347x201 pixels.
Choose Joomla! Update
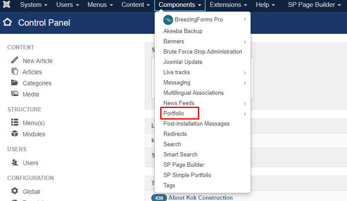(x=183, y=62)
